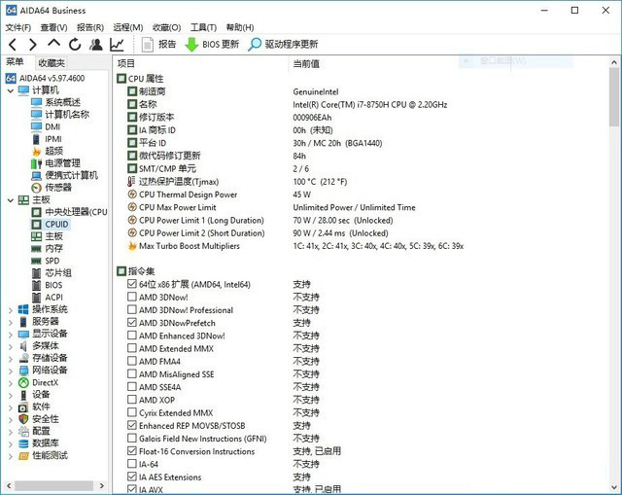Toggle the IA AES Extensions checkbox
The height and width of the screenshot is (495, 622).
132,477
